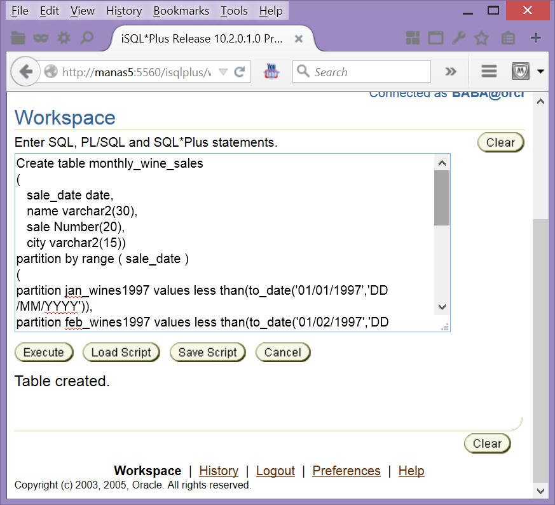Click the Save Script button
555x505 pixels.
(207, 352)
